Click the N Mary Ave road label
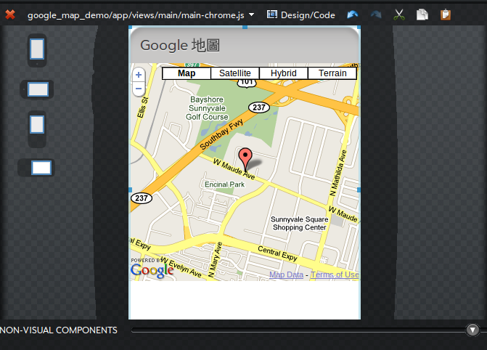This screenshot has height=350, width=487. pos(216,259)
